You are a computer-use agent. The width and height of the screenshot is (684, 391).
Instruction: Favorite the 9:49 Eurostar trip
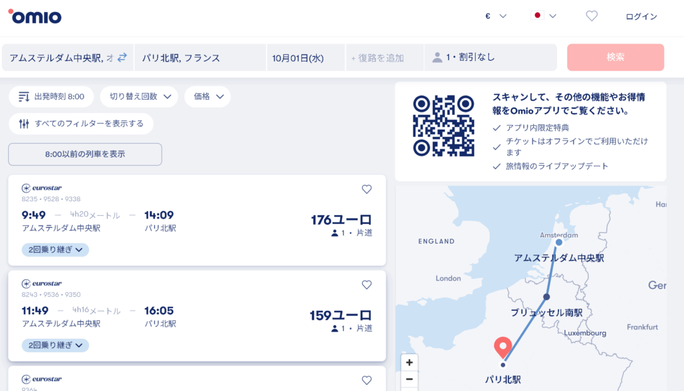coord(366,189)
